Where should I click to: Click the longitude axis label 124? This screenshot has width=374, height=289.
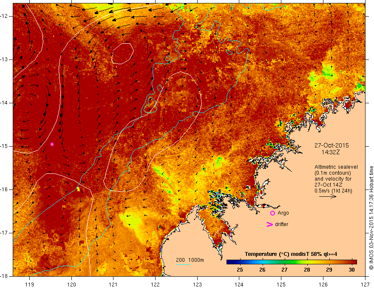coord(239,284)
